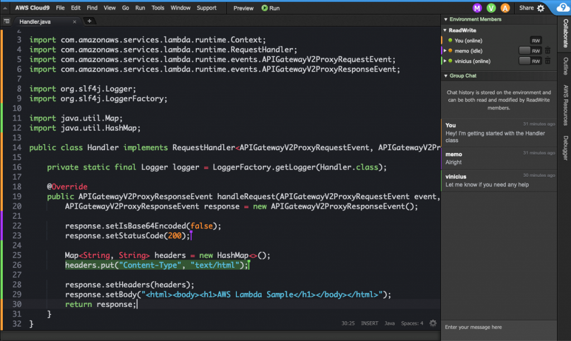Click the RW permission badge for You
The image size is (571, 341).
(x=535, y=41)
